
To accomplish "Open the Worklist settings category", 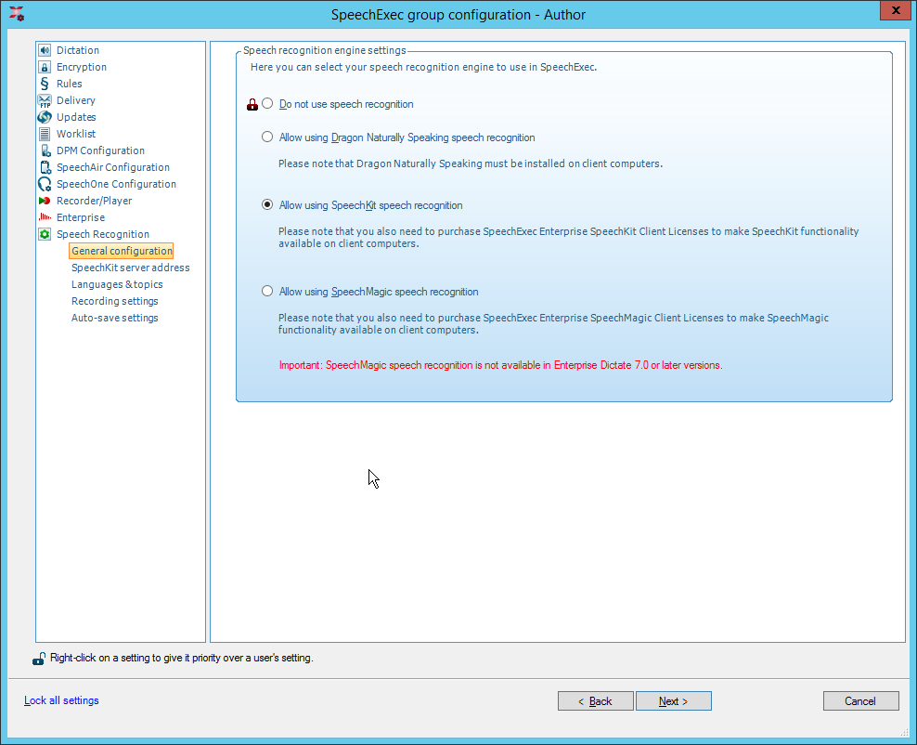I will [x=76, y=134].
